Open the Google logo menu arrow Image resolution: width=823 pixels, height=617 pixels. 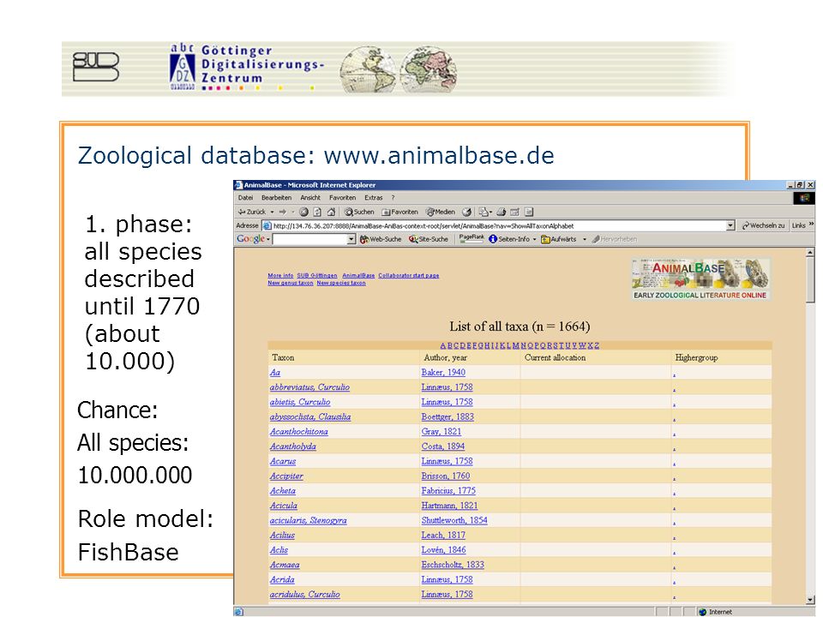[268, 239]
